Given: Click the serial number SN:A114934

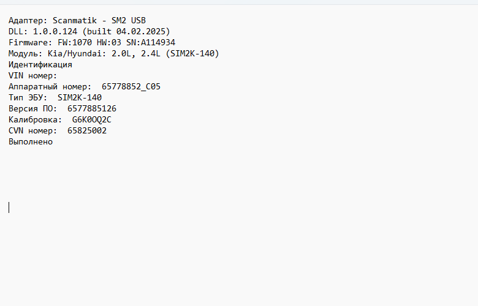Looking at the screenshot, I should click(151, 43).
